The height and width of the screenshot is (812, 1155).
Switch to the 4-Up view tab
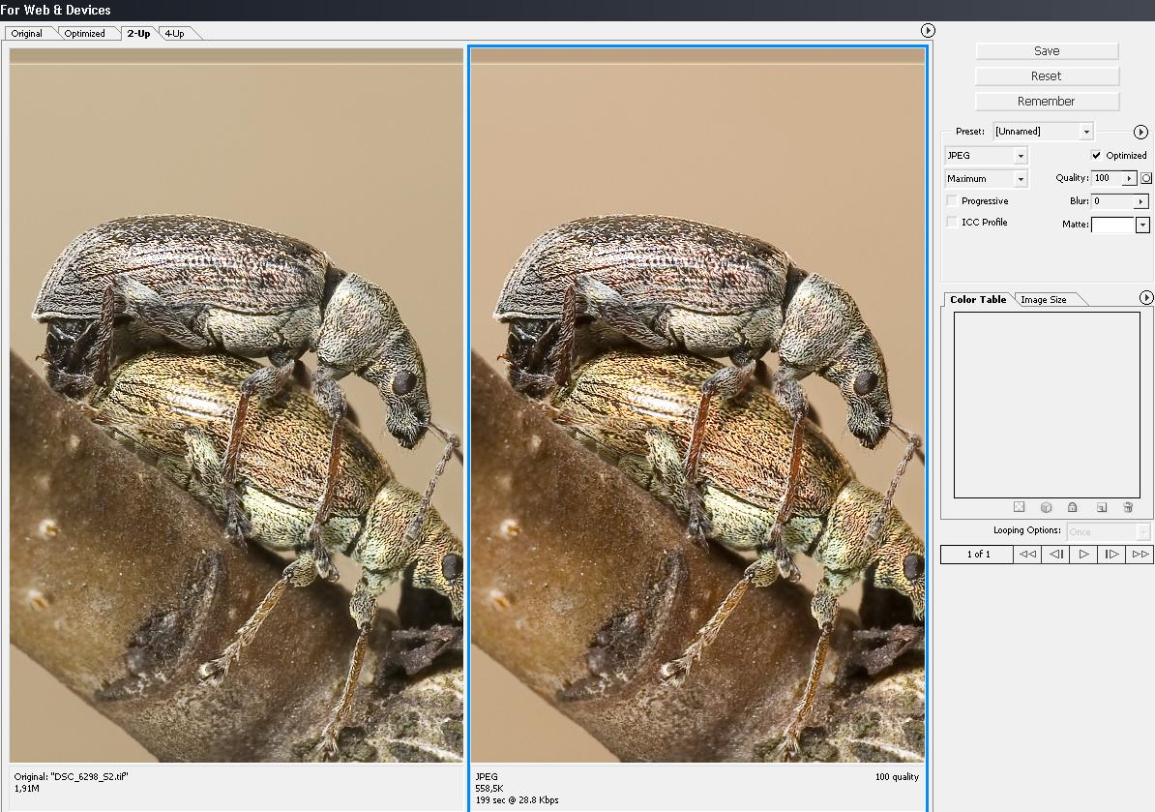pyautogui.click(x=175, y=33)
